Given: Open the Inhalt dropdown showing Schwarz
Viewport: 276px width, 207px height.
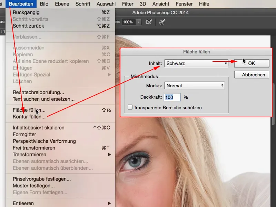Looking at the screenshot, I should pyautogui.click(x=196, y=63).
